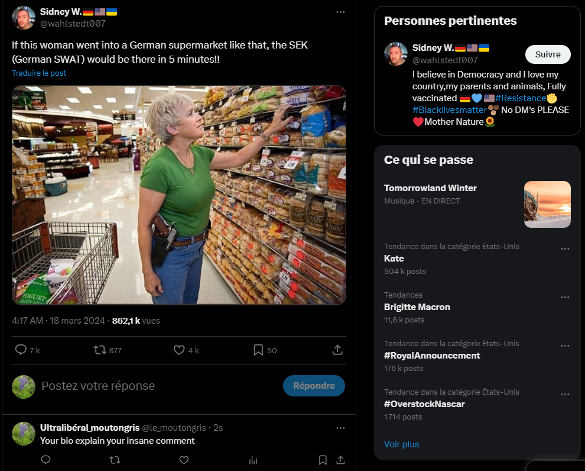
Task: Share the main post via upload icon
Action: coord(337,350)
